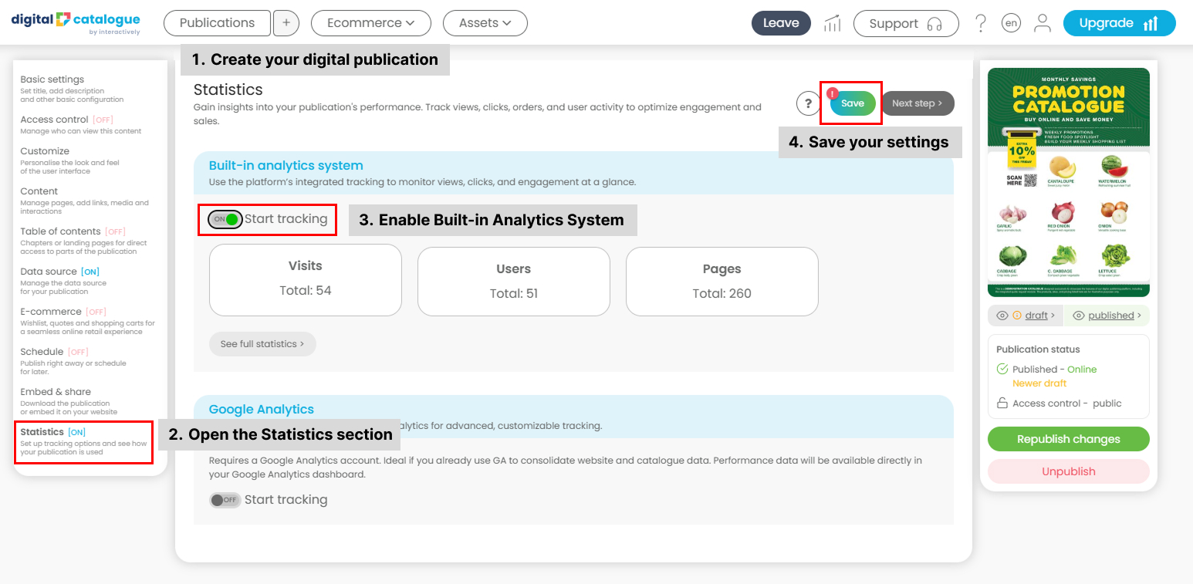Open the Statistics section in sidebar
Viewport: 1193px width, 584px height.
click(83, 442)
